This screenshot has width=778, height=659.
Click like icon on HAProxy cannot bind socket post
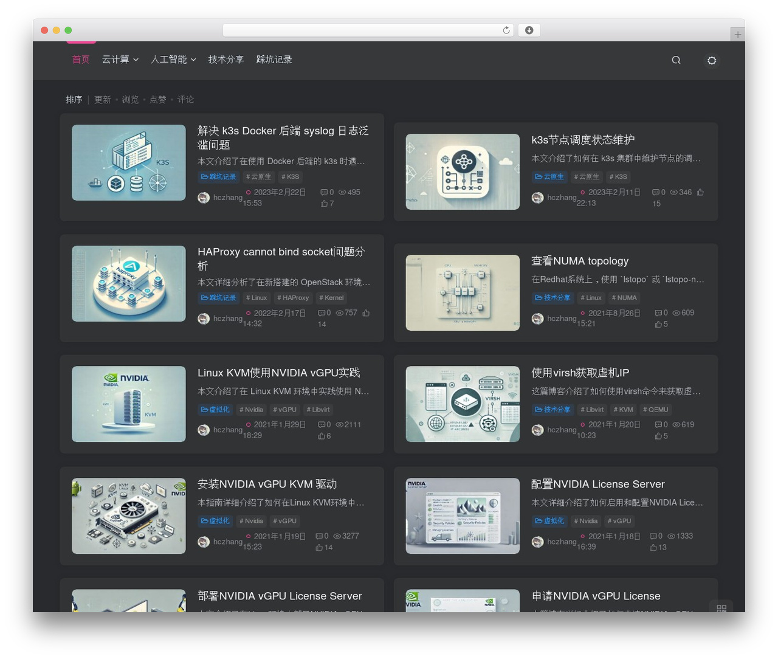tap(366, 313)
